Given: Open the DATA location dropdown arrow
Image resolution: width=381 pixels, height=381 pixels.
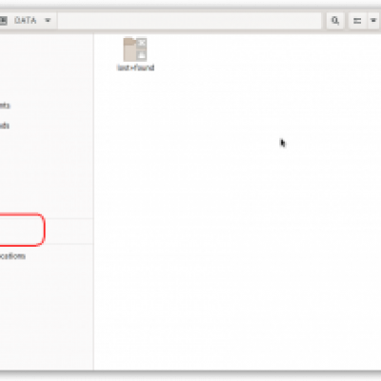Looking at the screenshot, I should click(48, 21).
